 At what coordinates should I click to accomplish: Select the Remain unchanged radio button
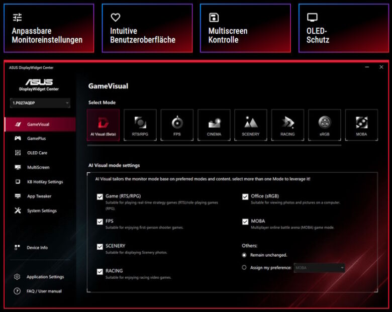coord(244,255)
